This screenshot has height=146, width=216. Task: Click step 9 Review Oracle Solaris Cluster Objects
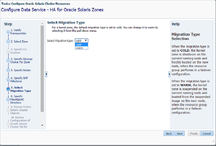[x=21, y=110]
